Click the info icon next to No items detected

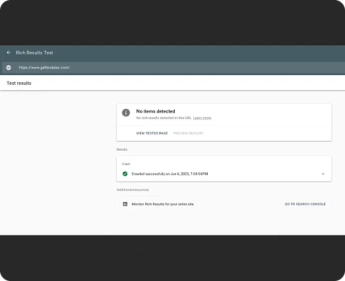coord(126,113)
